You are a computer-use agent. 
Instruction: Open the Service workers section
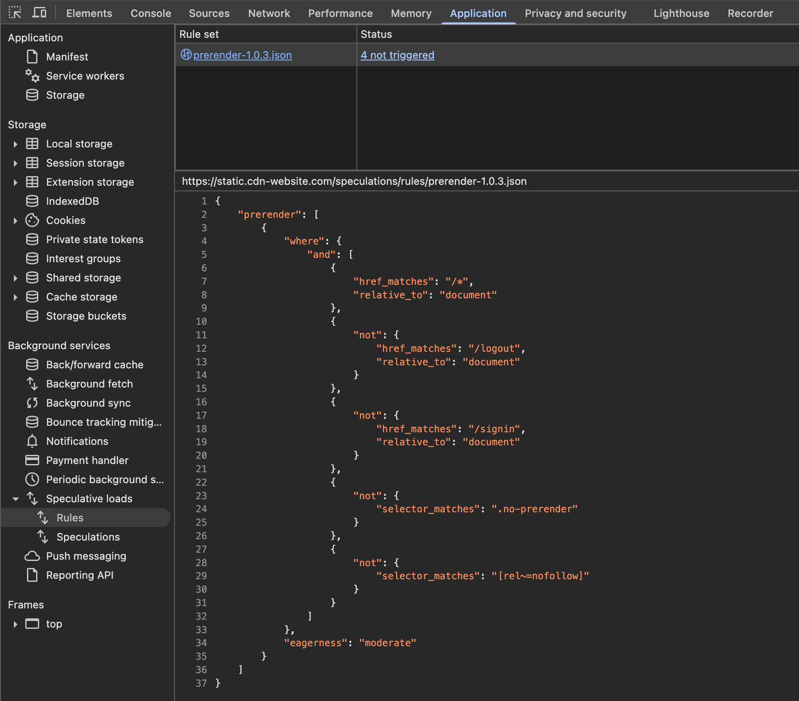coord(85,76)
